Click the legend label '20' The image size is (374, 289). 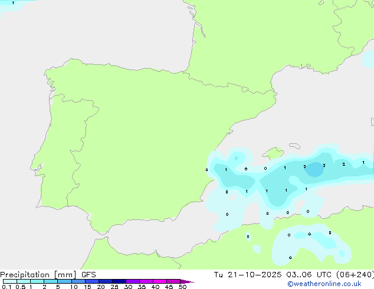click(x=101, y=287)
